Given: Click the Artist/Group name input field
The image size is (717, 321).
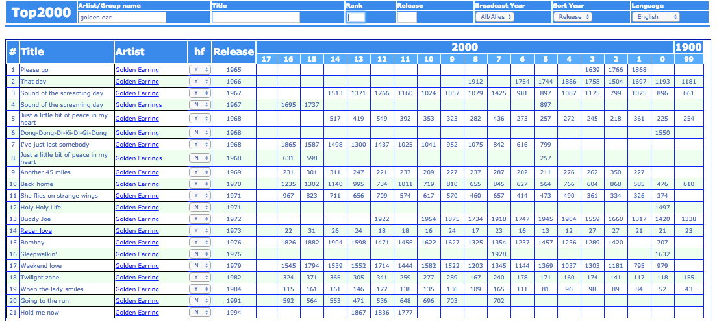Looking at the screenshot, I should tap(122, 18).
